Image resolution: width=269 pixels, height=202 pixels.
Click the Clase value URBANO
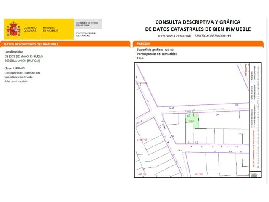(19, 68)
